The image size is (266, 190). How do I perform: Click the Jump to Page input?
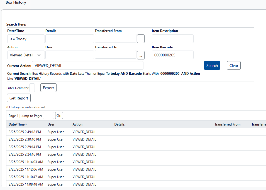click(48, 116)
